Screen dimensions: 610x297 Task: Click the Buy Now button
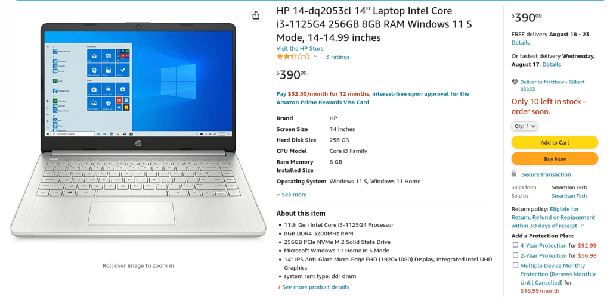[x=555, y=159]
